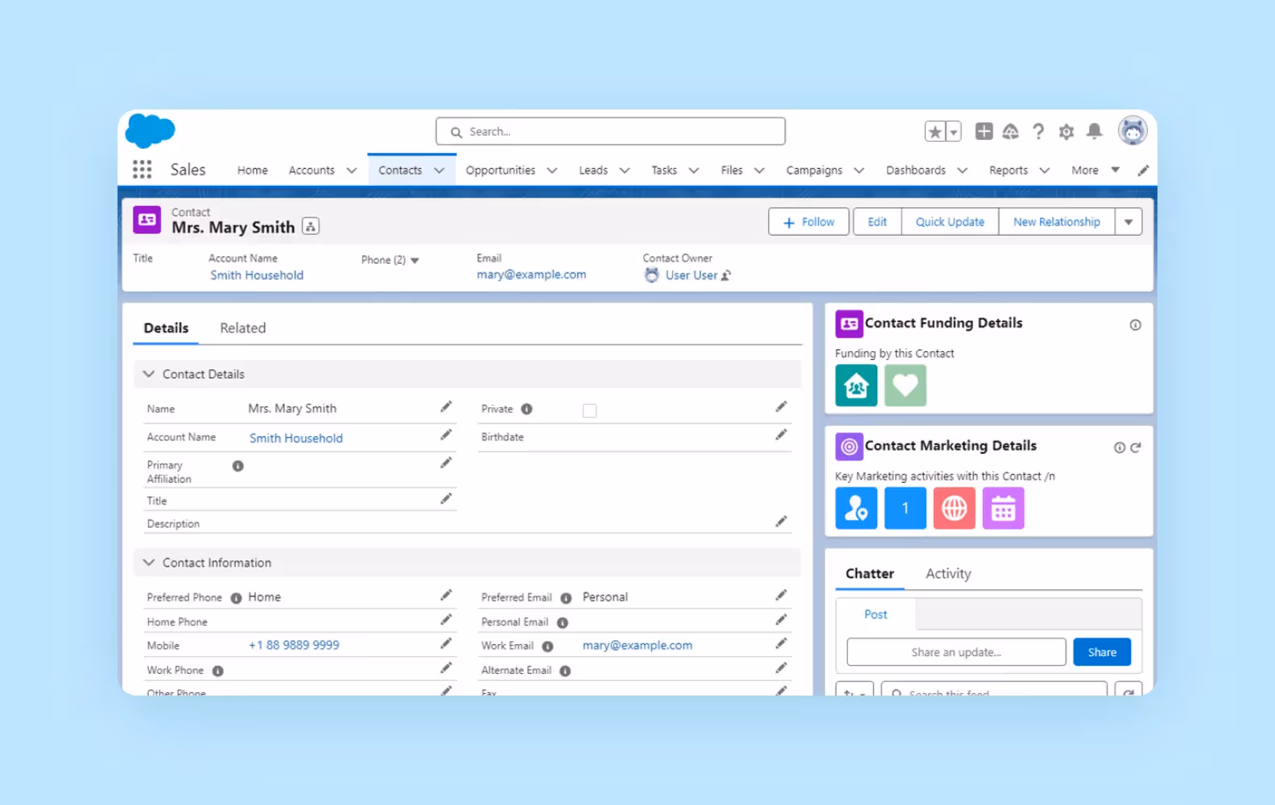Click the Quick Update button
Image resolution: width=1275 pixels, height=805 pixels.
[950, 221]
